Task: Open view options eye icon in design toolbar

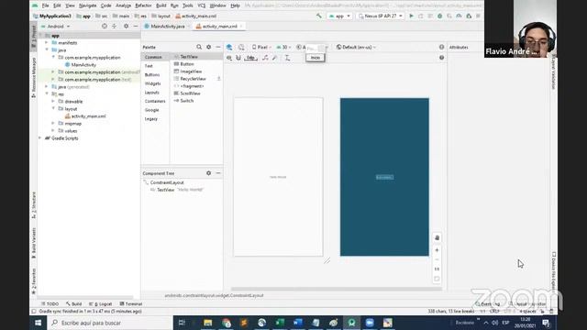Action: 229,58
